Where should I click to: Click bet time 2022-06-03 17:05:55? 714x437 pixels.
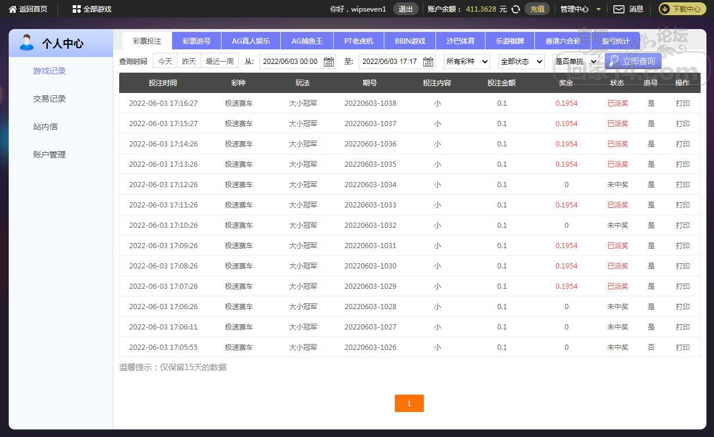click(x=163, y=348)
